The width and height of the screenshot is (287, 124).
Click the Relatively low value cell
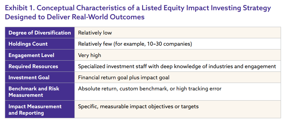[178, 33]
